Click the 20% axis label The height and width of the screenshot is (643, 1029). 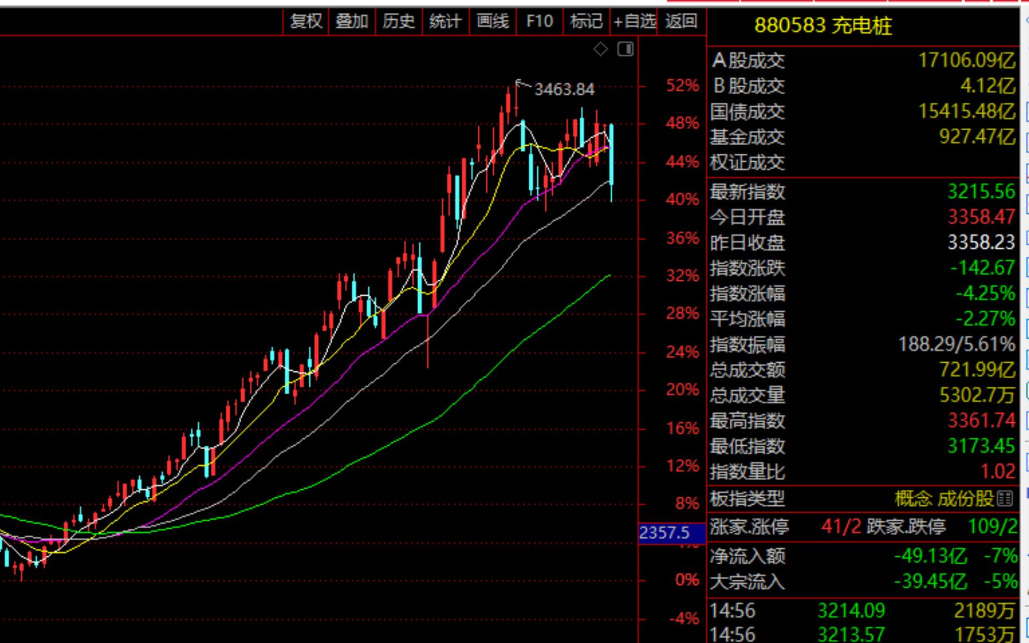pyautogui.click(x=683, y=390)
